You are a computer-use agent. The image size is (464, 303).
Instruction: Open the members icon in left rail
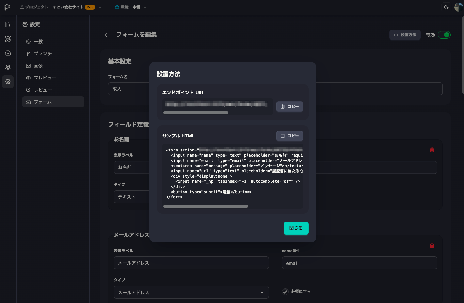pos(8,67)
